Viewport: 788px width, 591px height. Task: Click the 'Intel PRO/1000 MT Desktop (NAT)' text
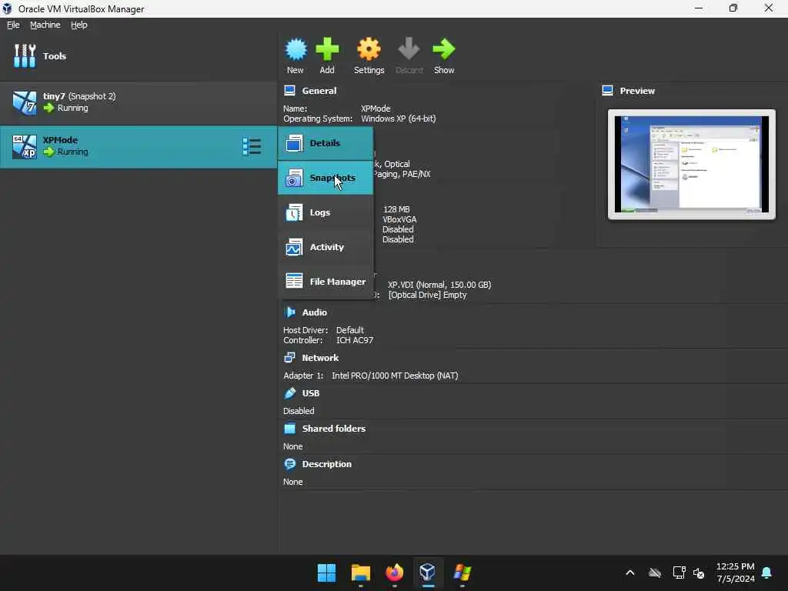tap(395, 376)
